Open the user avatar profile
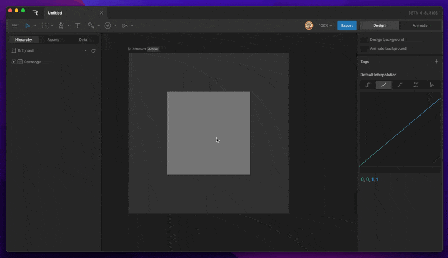The image size is (448, 258). click(309, 25)
